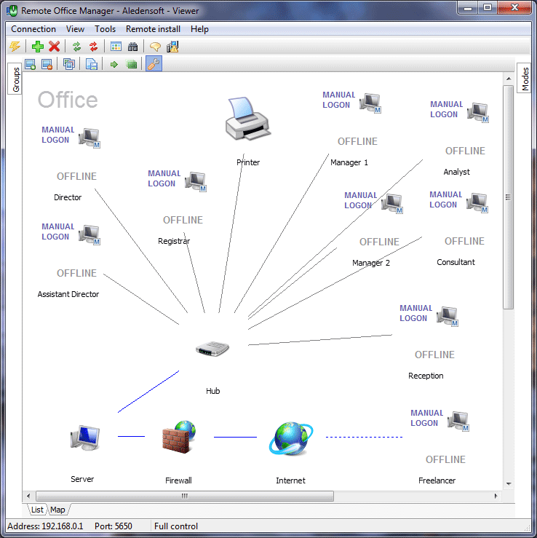Select the Registrar computer icon
Viewport: 537px width, 538px height.
coord(196,181)
